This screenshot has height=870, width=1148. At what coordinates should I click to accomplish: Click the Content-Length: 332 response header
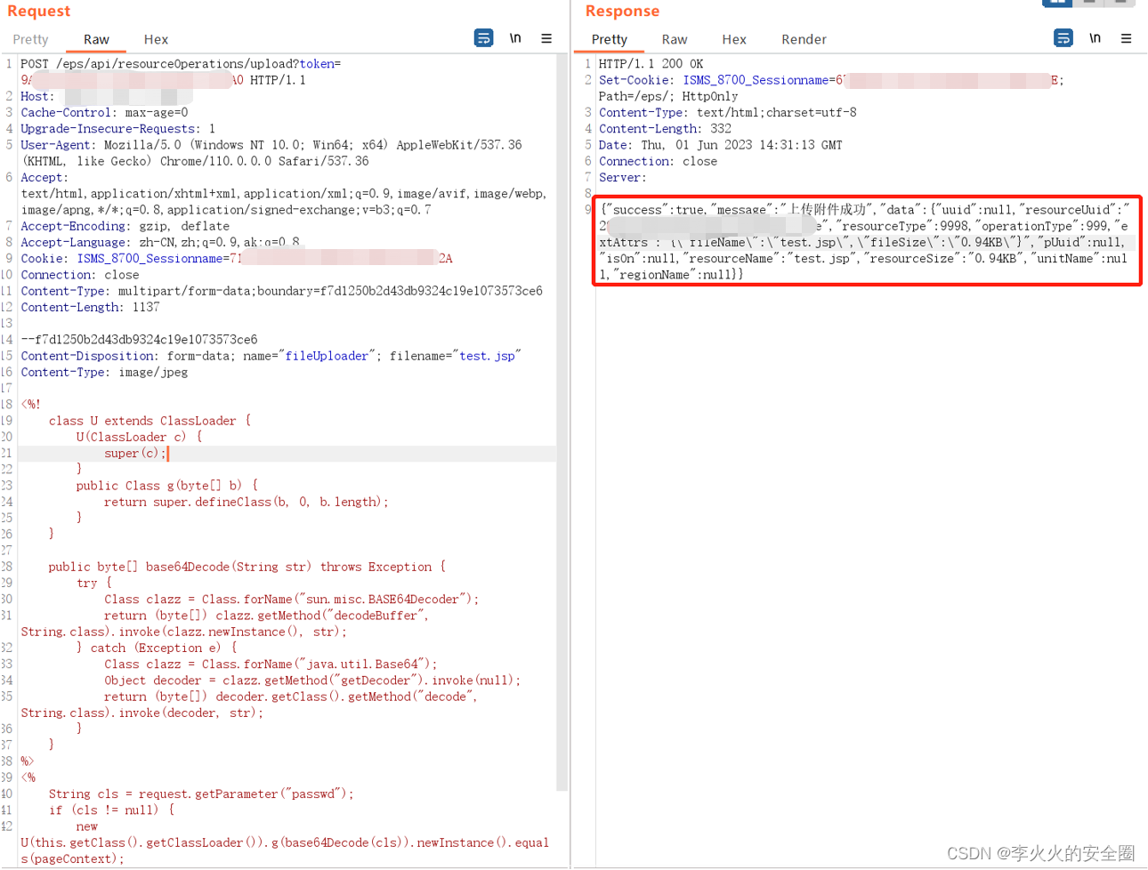pyautogui.click(x=665, y=129)
